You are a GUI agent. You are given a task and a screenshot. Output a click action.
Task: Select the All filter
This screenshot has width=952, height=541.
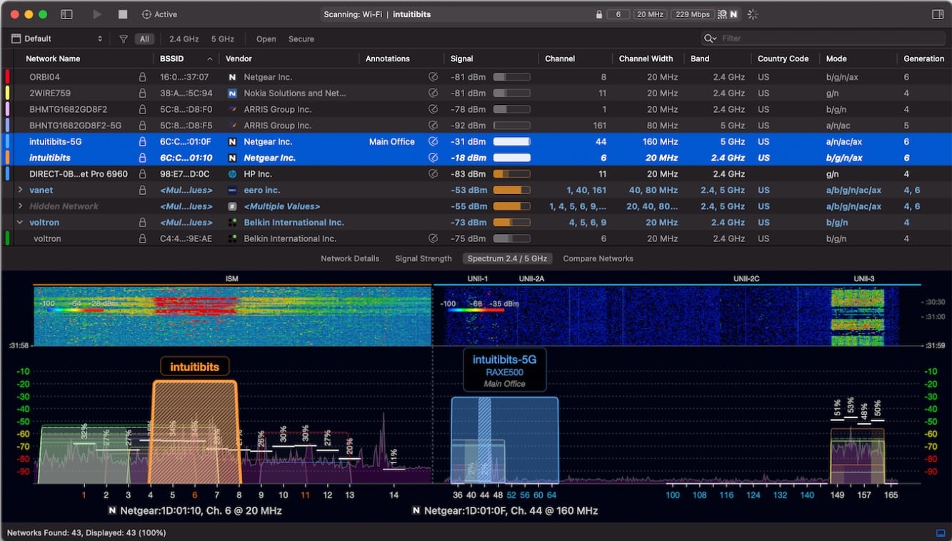pos(145,39)
